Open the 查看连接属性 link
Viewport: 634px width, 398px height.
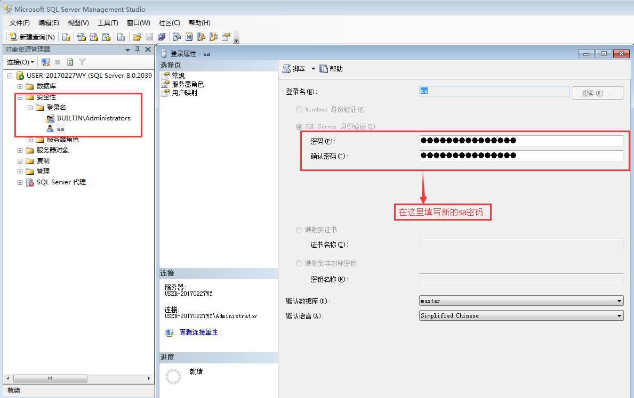coord(198,332)
